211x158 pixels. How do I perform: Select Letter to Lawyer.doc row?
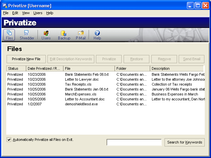(x=105, y=79)
